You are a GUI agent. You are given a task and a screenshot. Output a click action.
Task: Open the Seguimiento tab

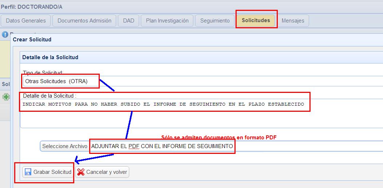click(215, 21)
